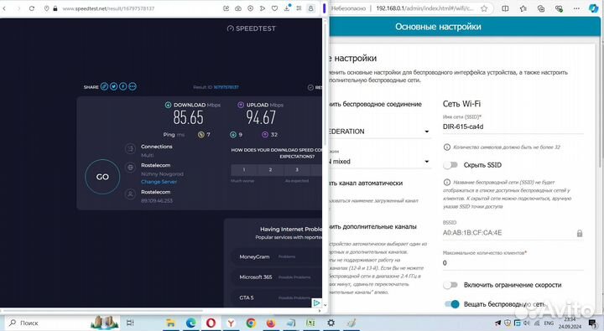Edit network name field DIR-615-ca4d

(513, 127)
